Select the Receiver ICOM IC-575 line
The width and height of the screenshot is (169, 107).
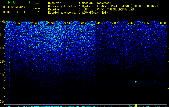pos(91,9)
